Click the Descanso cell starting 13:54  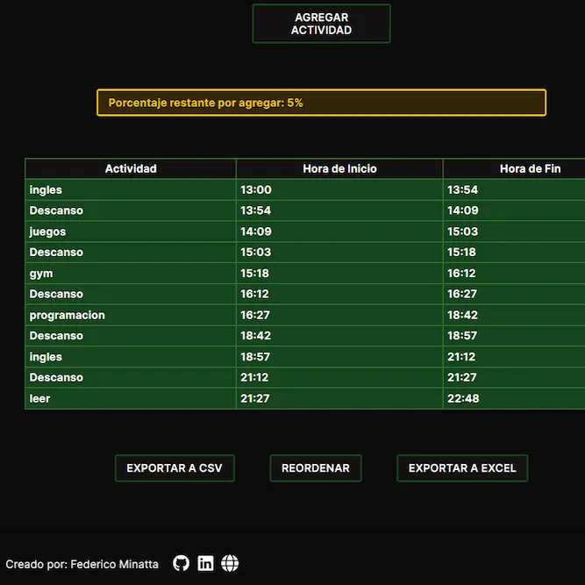coord(131,210)
